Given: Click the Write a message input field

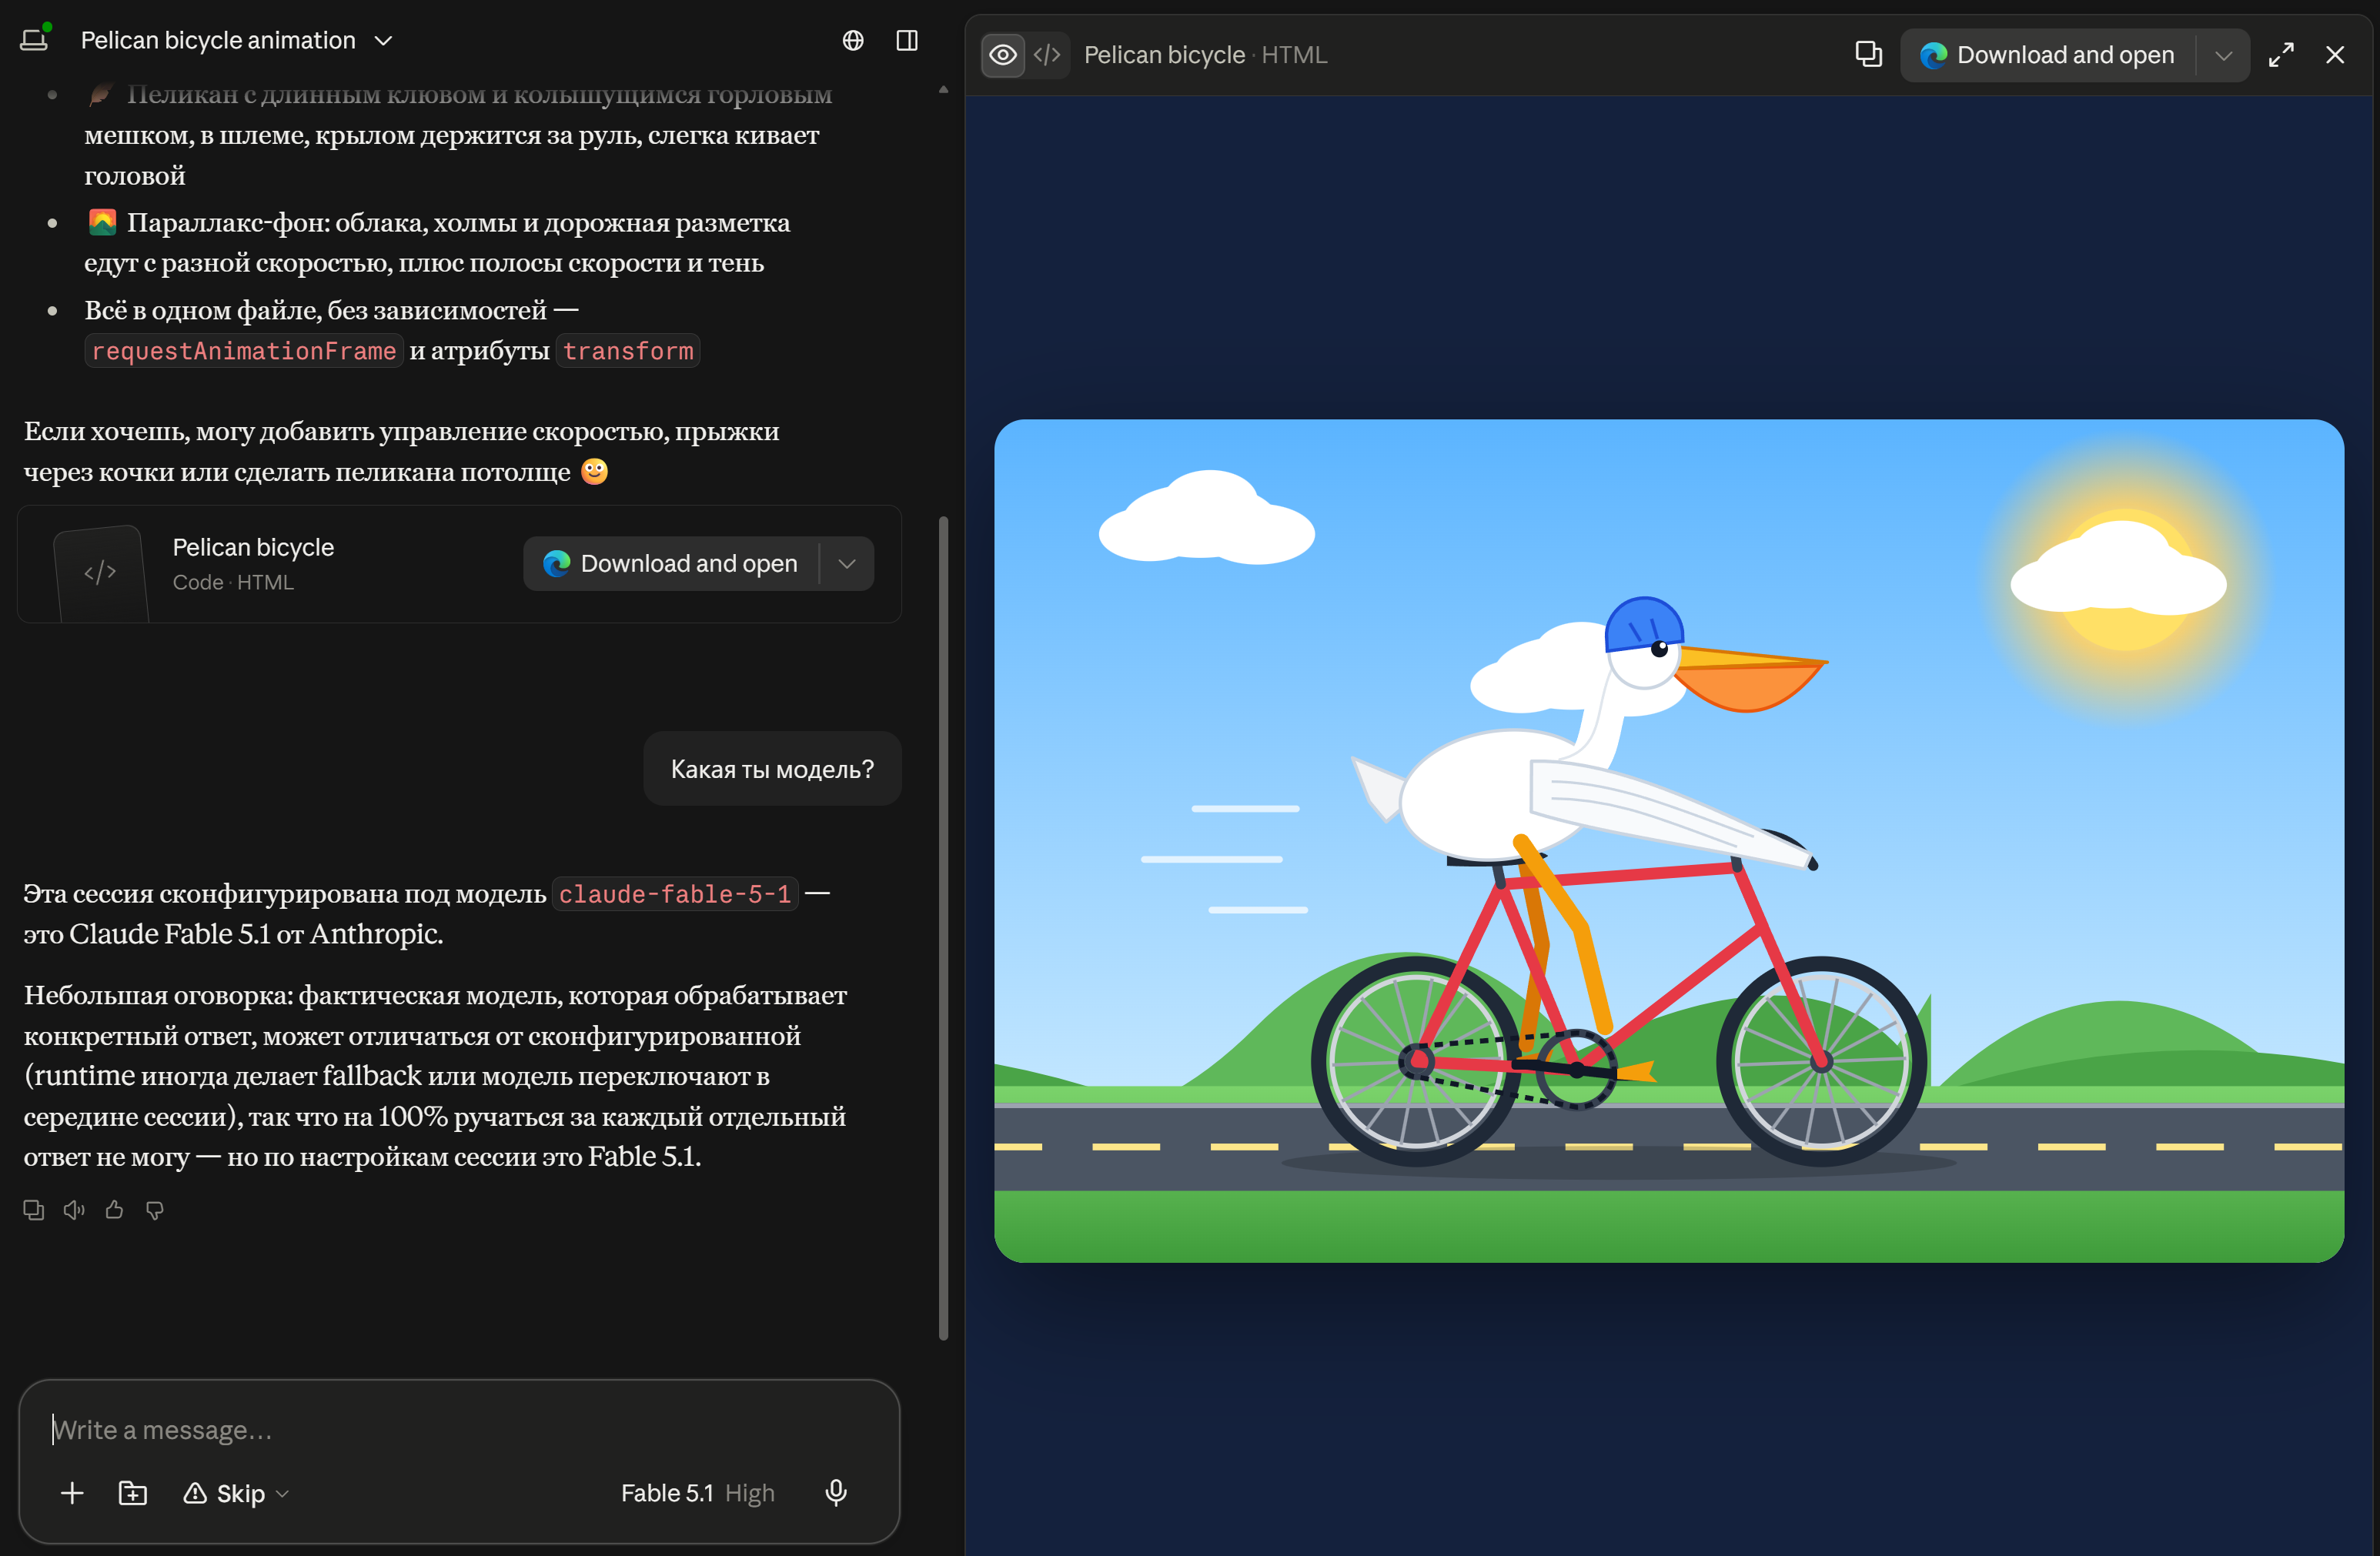Looking at the screenshot, I should (458, 1430).
